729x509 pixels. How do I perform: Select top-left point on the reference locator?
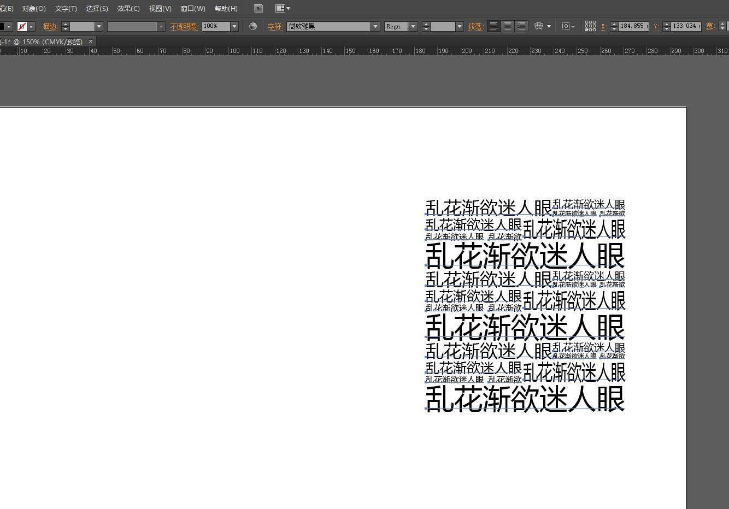(x=586, y=23)
